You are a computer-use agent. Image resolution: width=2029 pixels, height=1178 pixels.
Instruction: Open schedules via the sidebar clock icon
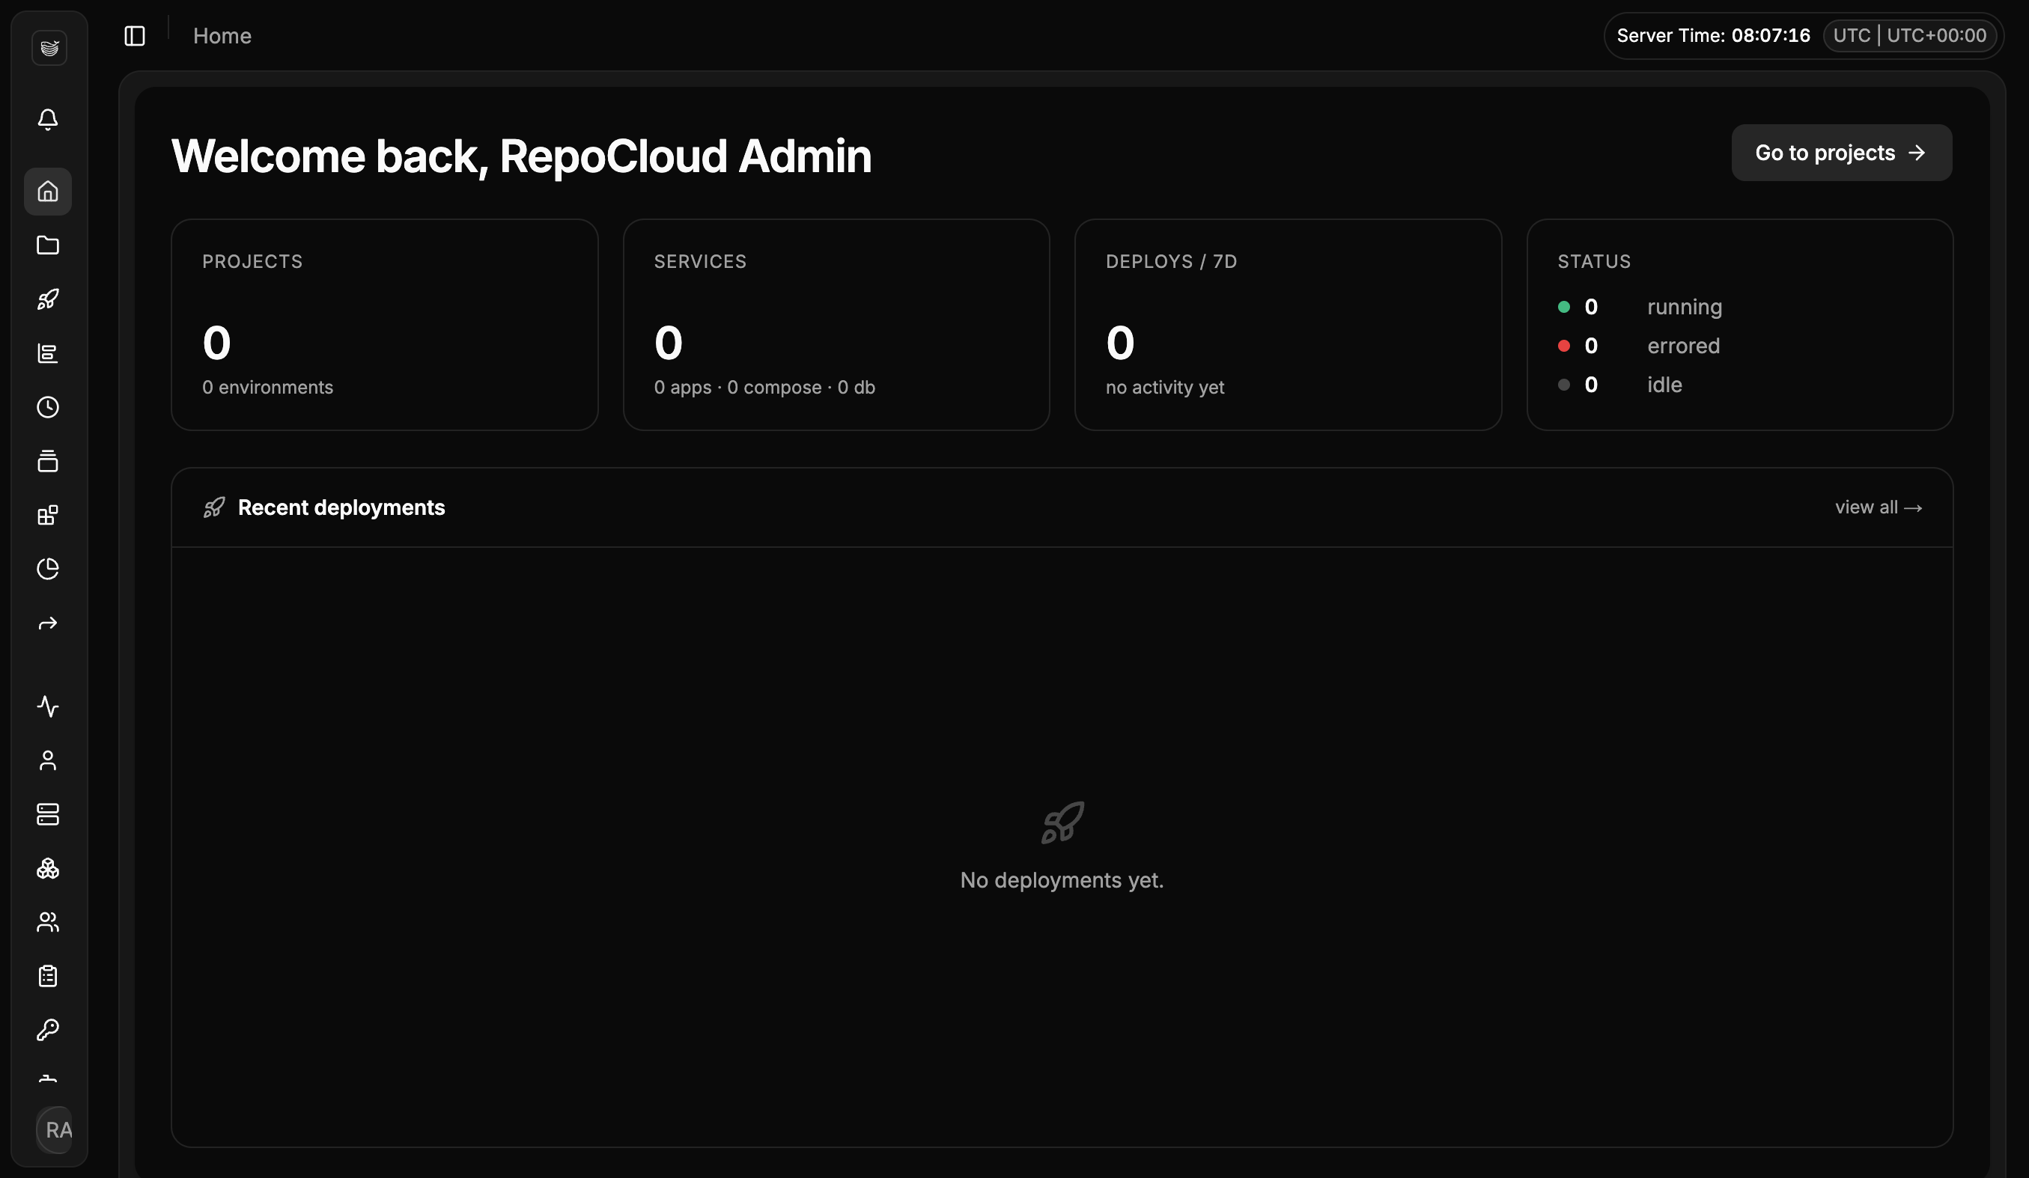[47, 407]
